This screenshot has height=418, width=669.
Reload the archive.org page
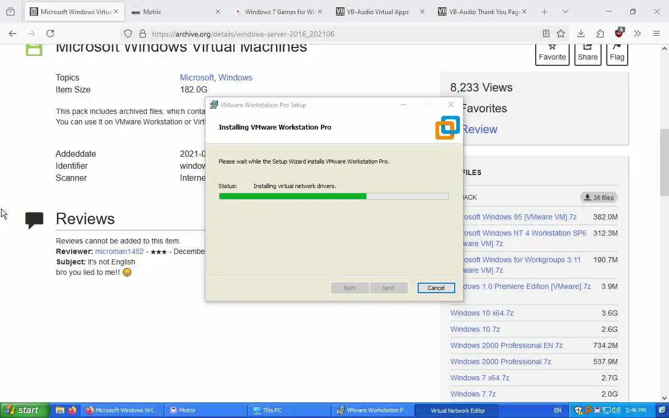coord(50,33)
